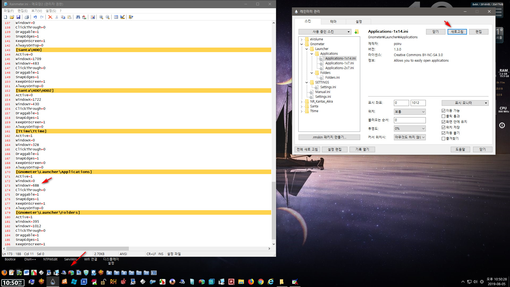The width and height of the screenshot is (510, 287).
Task: Click the exit door icon in Notepad2 toolbar
Action: point(131,17)
